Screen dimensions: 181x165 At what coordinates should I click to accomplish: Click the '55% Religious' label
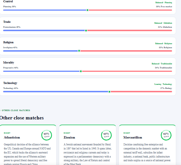(165, 48)
